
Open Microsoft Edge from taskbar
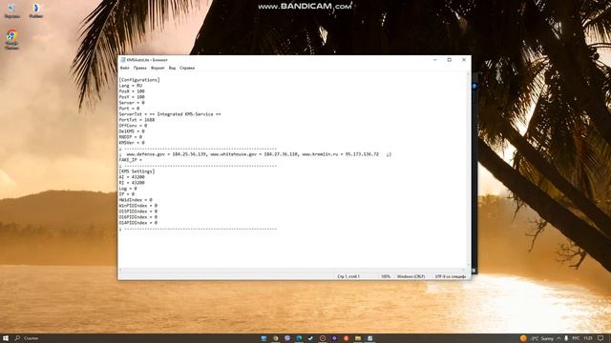pos(299,338)
